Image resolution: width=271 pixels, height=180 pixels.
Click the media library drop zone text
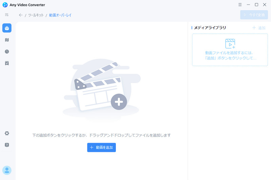click(230, 55)
